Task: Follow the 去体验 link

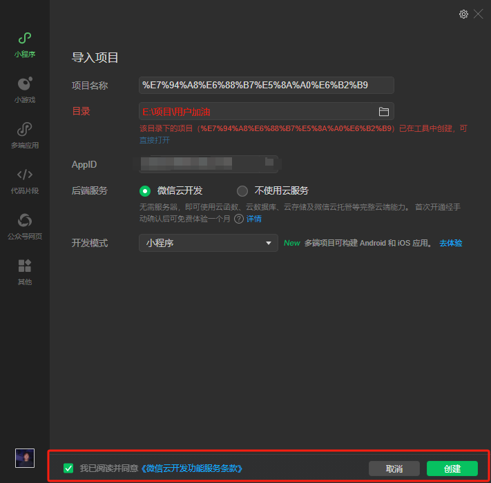Action: [451, 243]
